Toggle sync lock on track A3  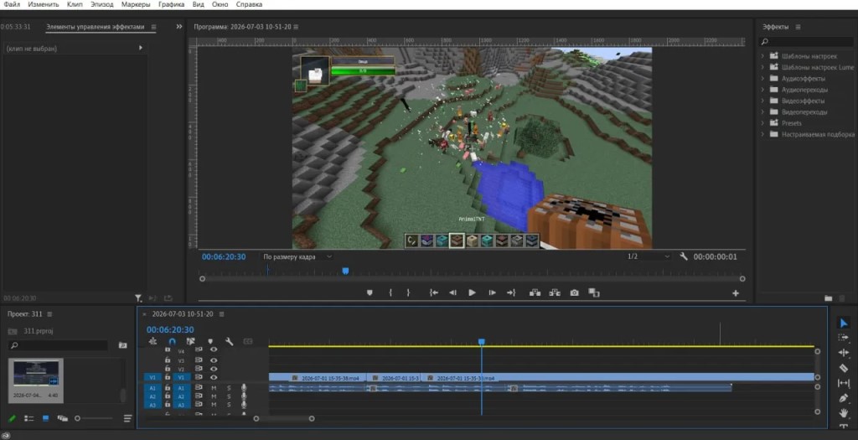pyautogui.click(x=199, y=405)
